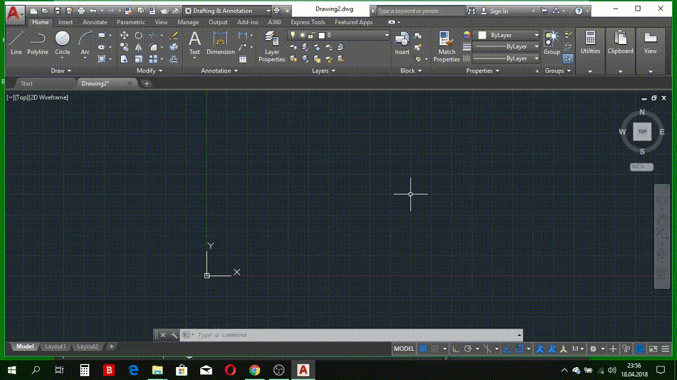This screenshot has height=380, width=677.
Task: Click the Erase tool
Action: click(x=174, y=35)
